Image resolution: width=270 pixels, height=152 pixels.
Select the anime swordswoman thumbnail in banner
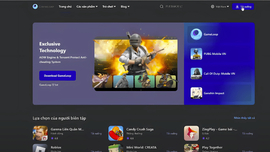[x=102, y=81]
